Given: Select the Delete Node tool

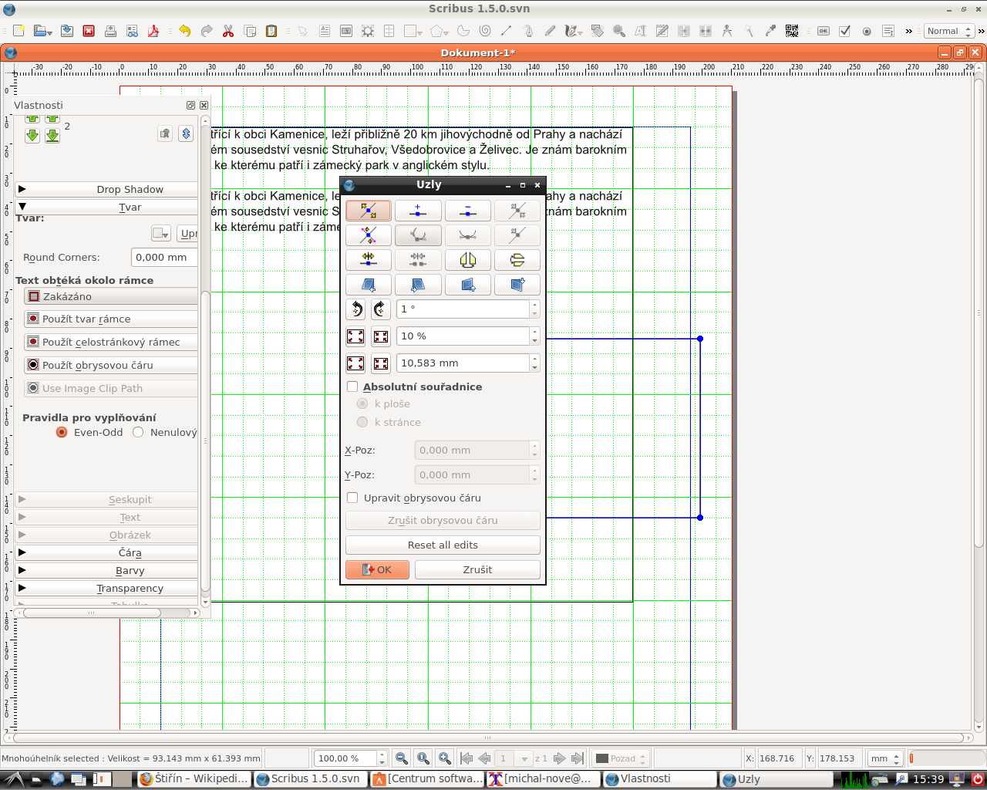Looking at the screenshot, I should (467, 210).
